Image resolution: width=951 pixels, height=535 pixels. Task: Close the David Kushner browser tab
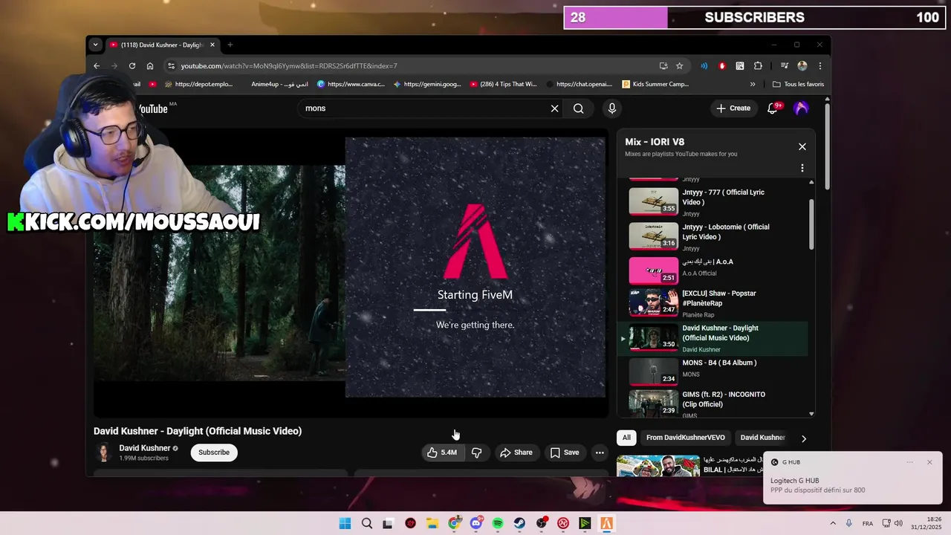point(212,45)
